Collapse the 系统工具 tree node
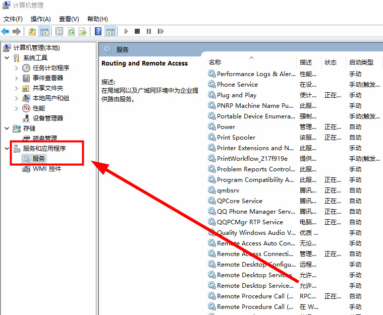Image resolution: width=383 pixels, height=315 pixels. pos(7,58)
